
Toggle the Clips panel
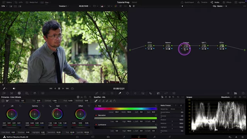(45, 2)
